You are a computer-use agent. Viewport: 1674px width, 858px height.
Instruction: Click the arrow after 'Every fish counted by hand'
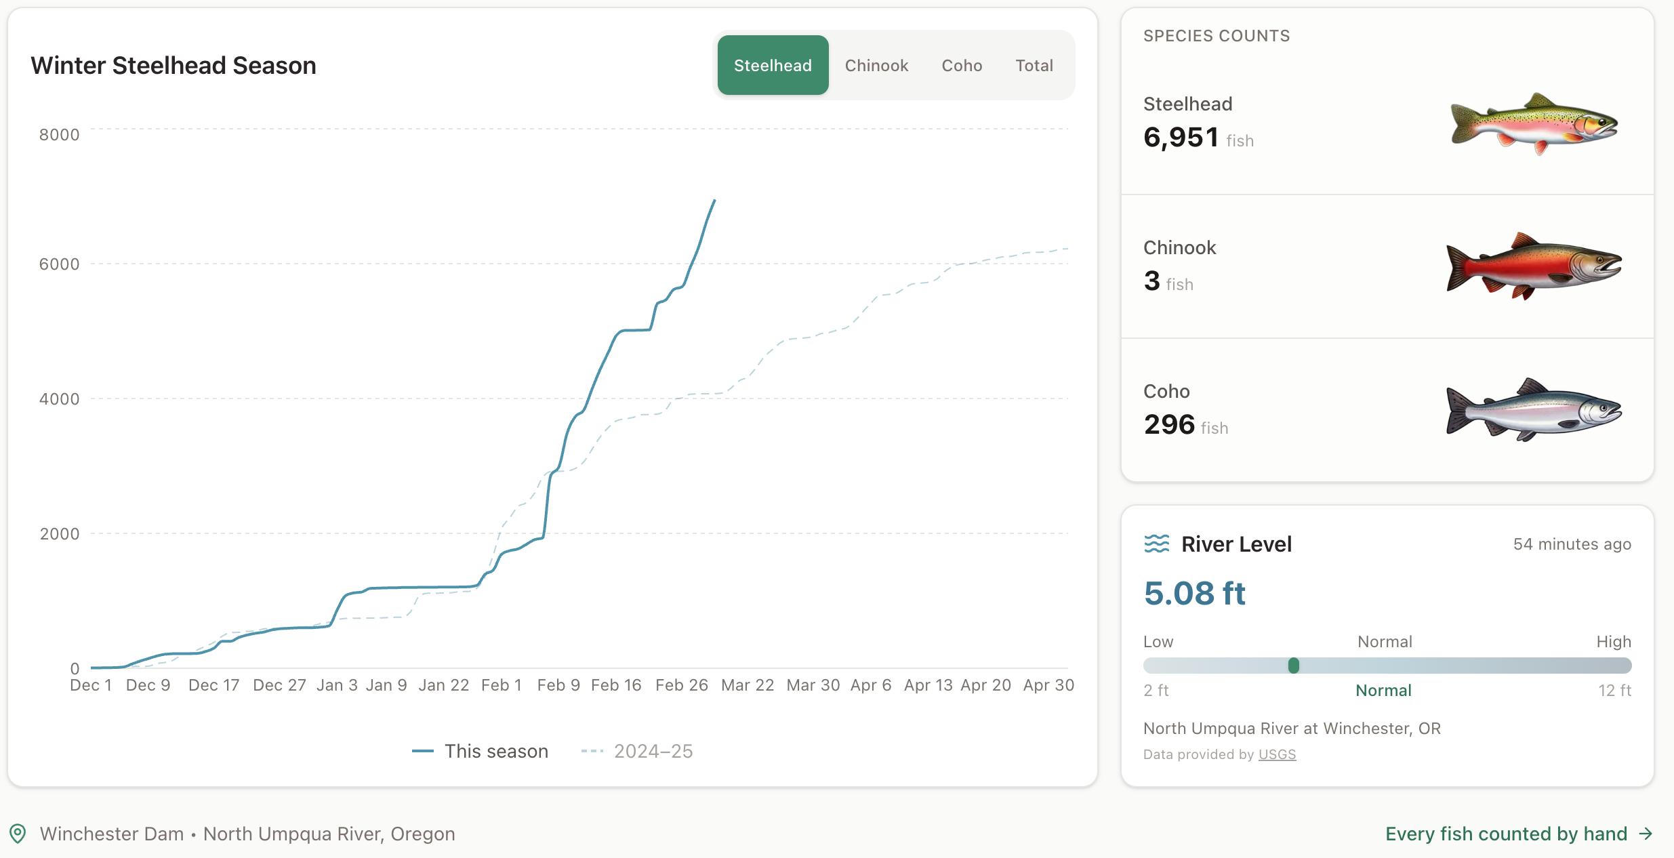pyautogui.click(x=1646, y=834)
